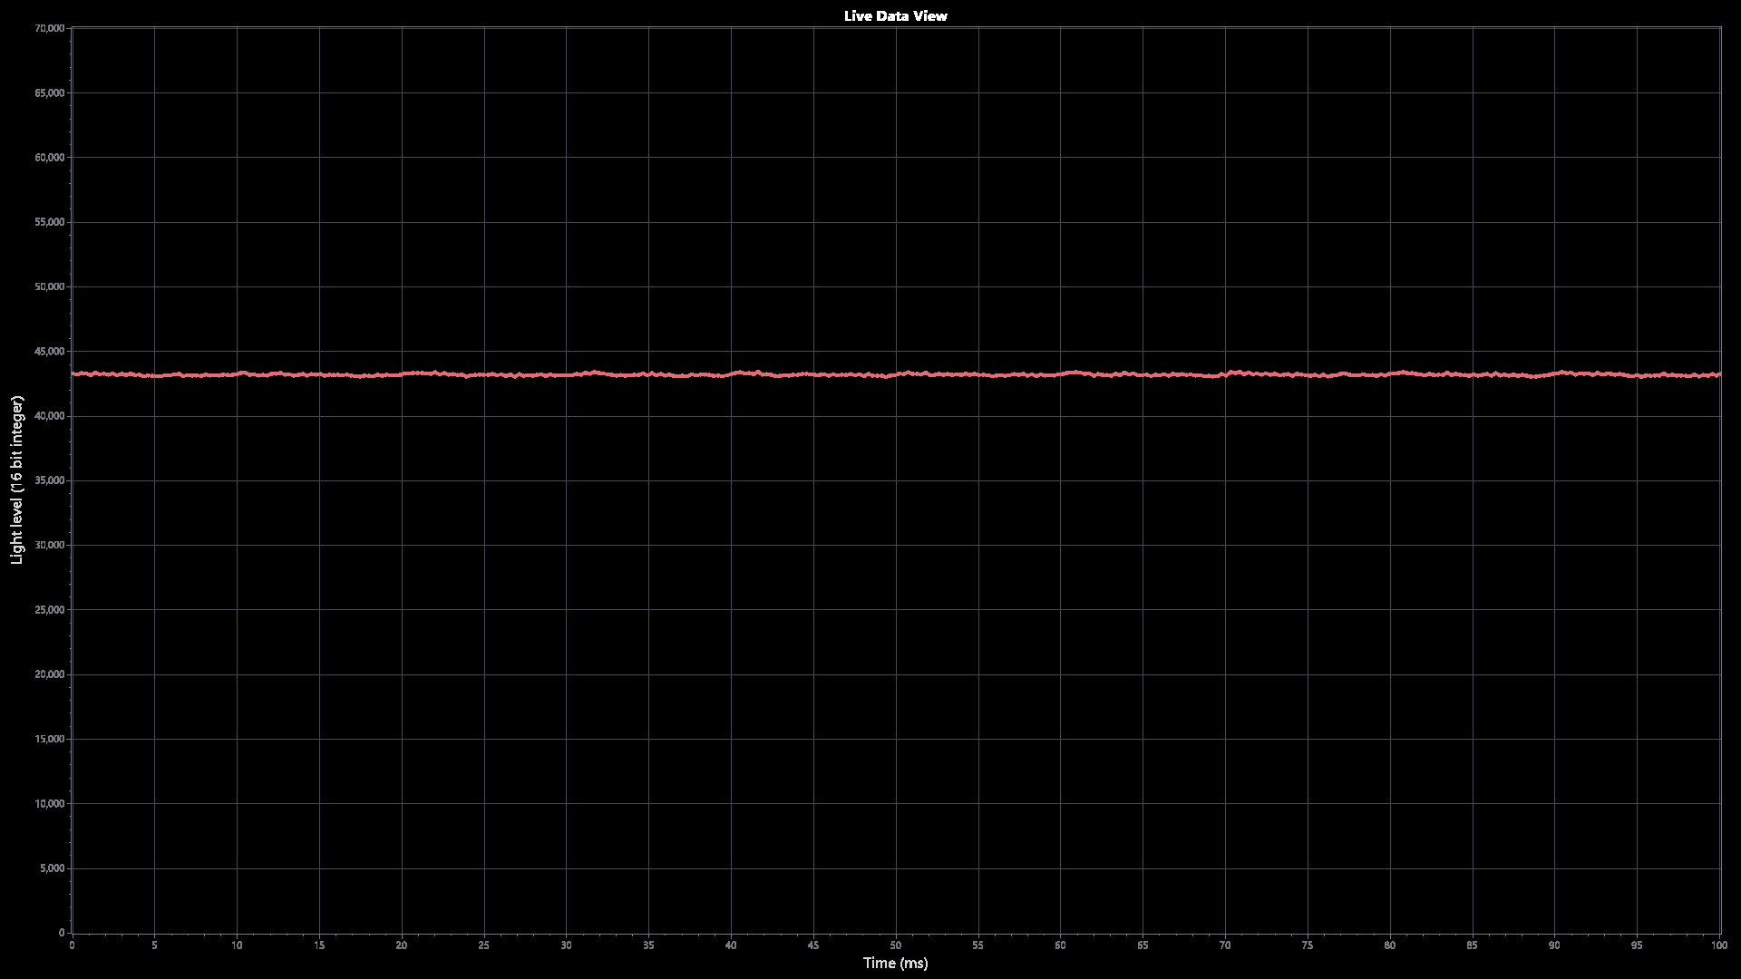This screenshot has width=1741, height=979.
Task: Click the 25 x-axis tick label
Action: click(484, 945)
